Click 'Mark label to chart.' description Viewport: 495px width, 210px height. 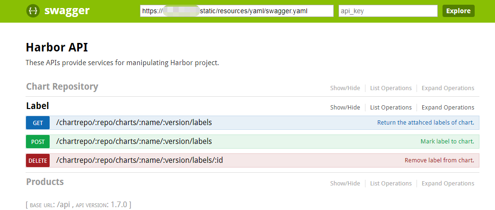click(x=447, y=142)
